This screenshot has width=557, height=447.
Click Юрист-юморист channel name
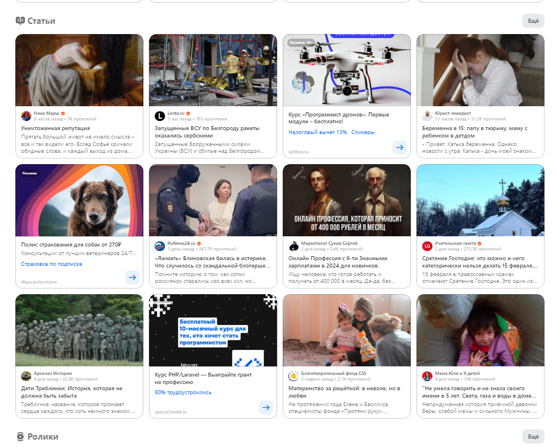click(x=452, y=113)
